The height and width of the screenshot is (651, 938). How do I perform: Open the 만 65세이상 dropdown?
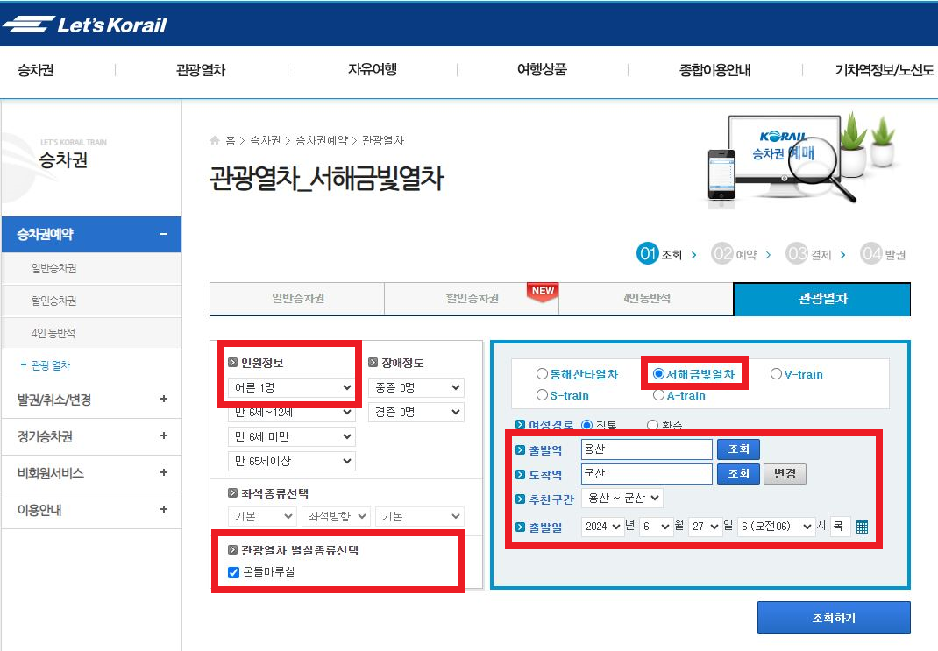pyautogui.click(x=291, y=461)
